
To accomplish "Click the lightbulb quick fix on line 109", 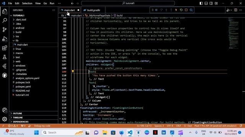I will click(73, 72).
